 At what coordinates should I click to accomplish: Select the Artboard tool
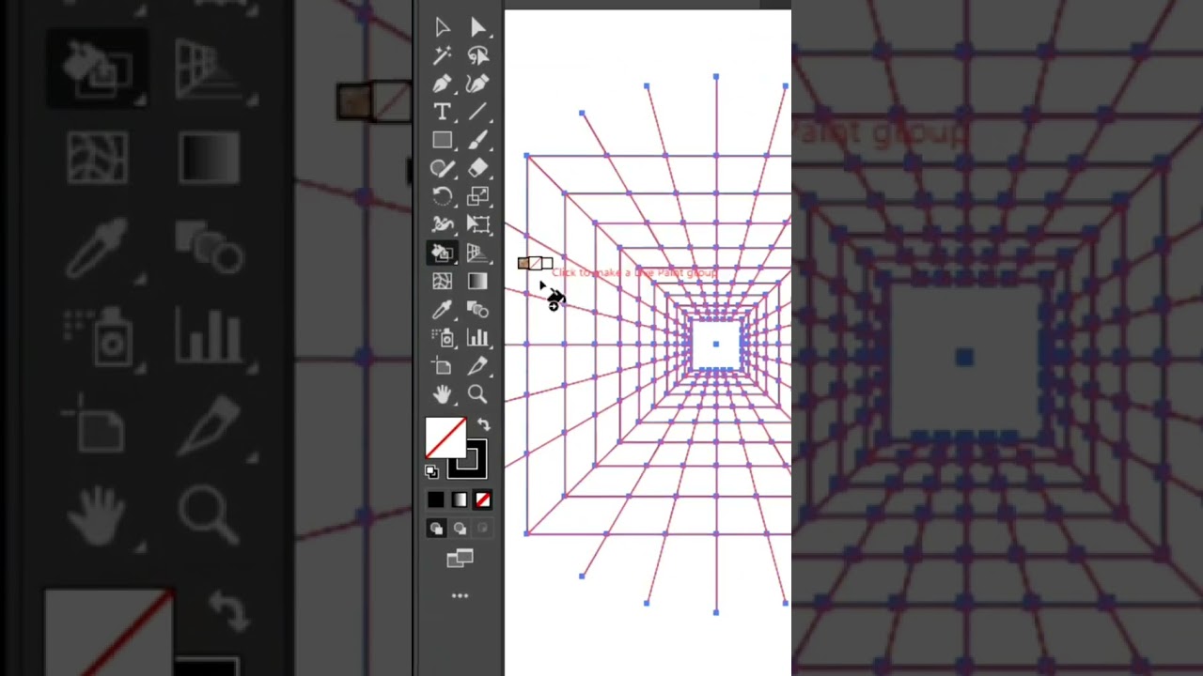point(443,366)
